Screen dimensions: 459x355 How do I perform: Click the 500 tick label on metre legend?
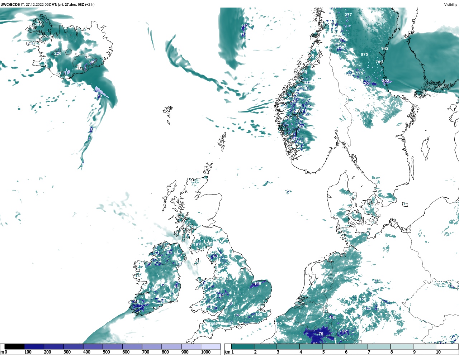tap(106, 352)
